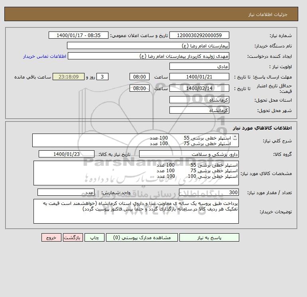Click the label ساعت باقی مانده
The width and height of the screenshot is (307, 297).
pyautogui.click(x=33, y=77)
